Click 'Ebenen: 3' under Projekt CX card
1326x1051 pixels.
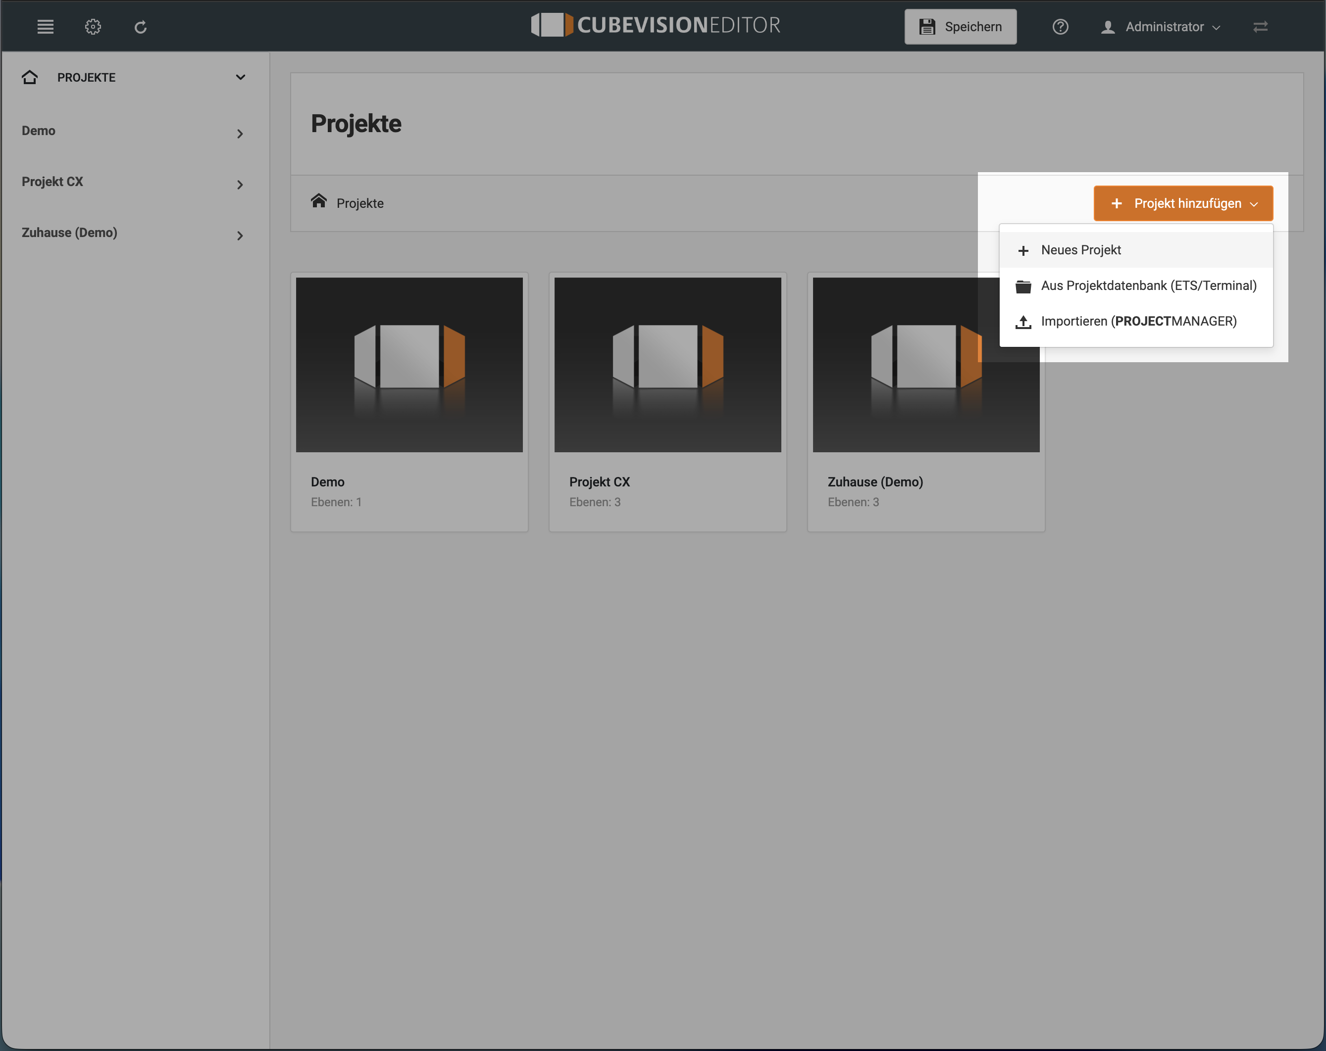point(595,502)
